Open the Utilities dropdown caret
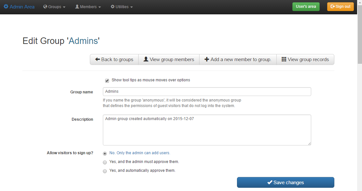Viewport: 362px width, 191px height. 132,7
